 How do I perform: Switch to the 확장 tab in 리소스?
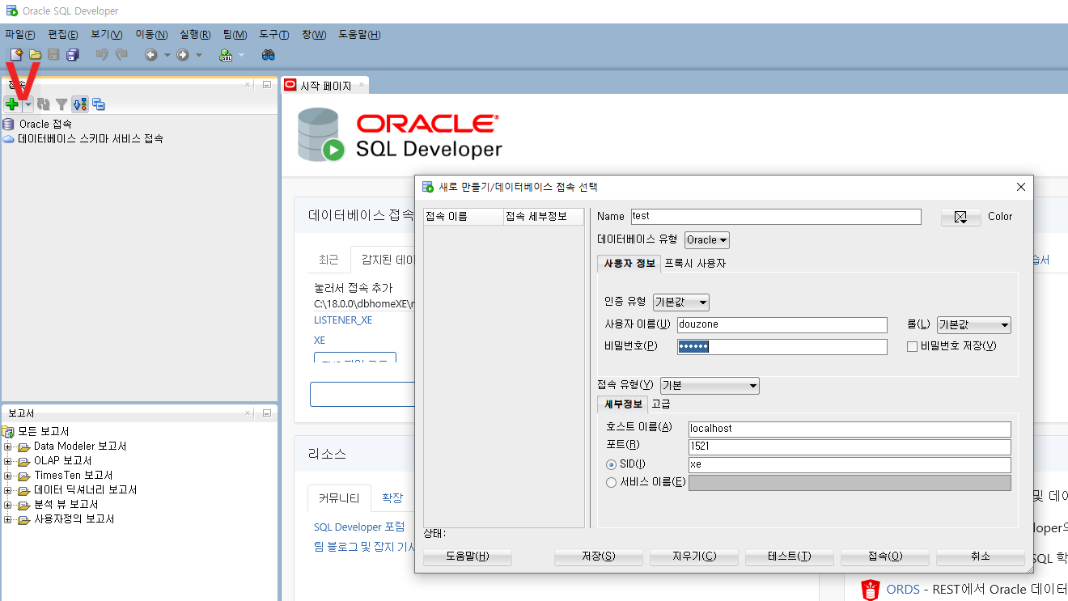392,497
